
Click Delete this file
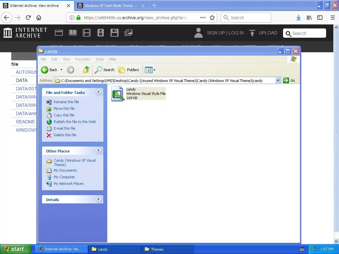pyautogui.click(x=65, y=135)
